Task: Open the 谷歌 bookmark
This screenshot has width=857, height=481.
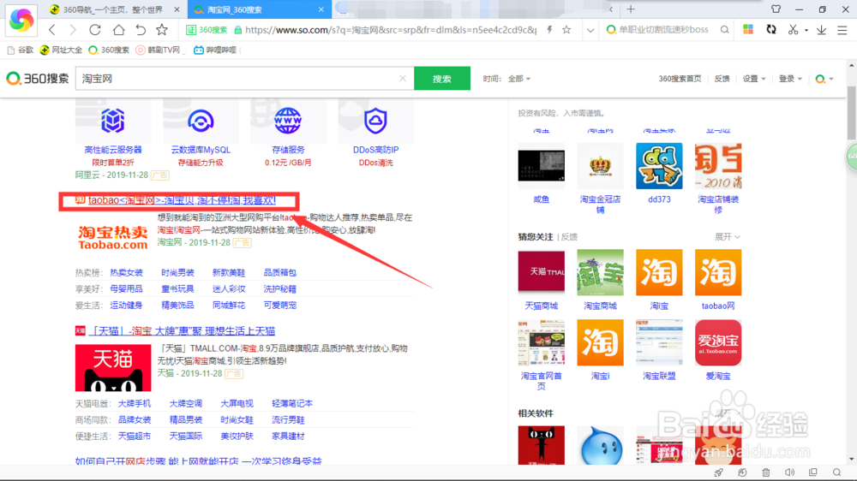Action: (21, 50)
